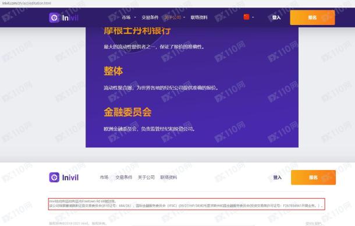This screenshot has height=226, width=355.
Task: Click the 摩根士丹利银行 heading
Action: point(137,31)
